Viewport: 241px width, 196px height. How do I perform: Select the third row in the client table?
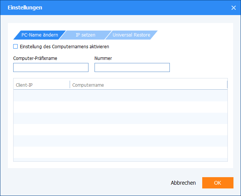pyautogui.click(x=120, y=118)
